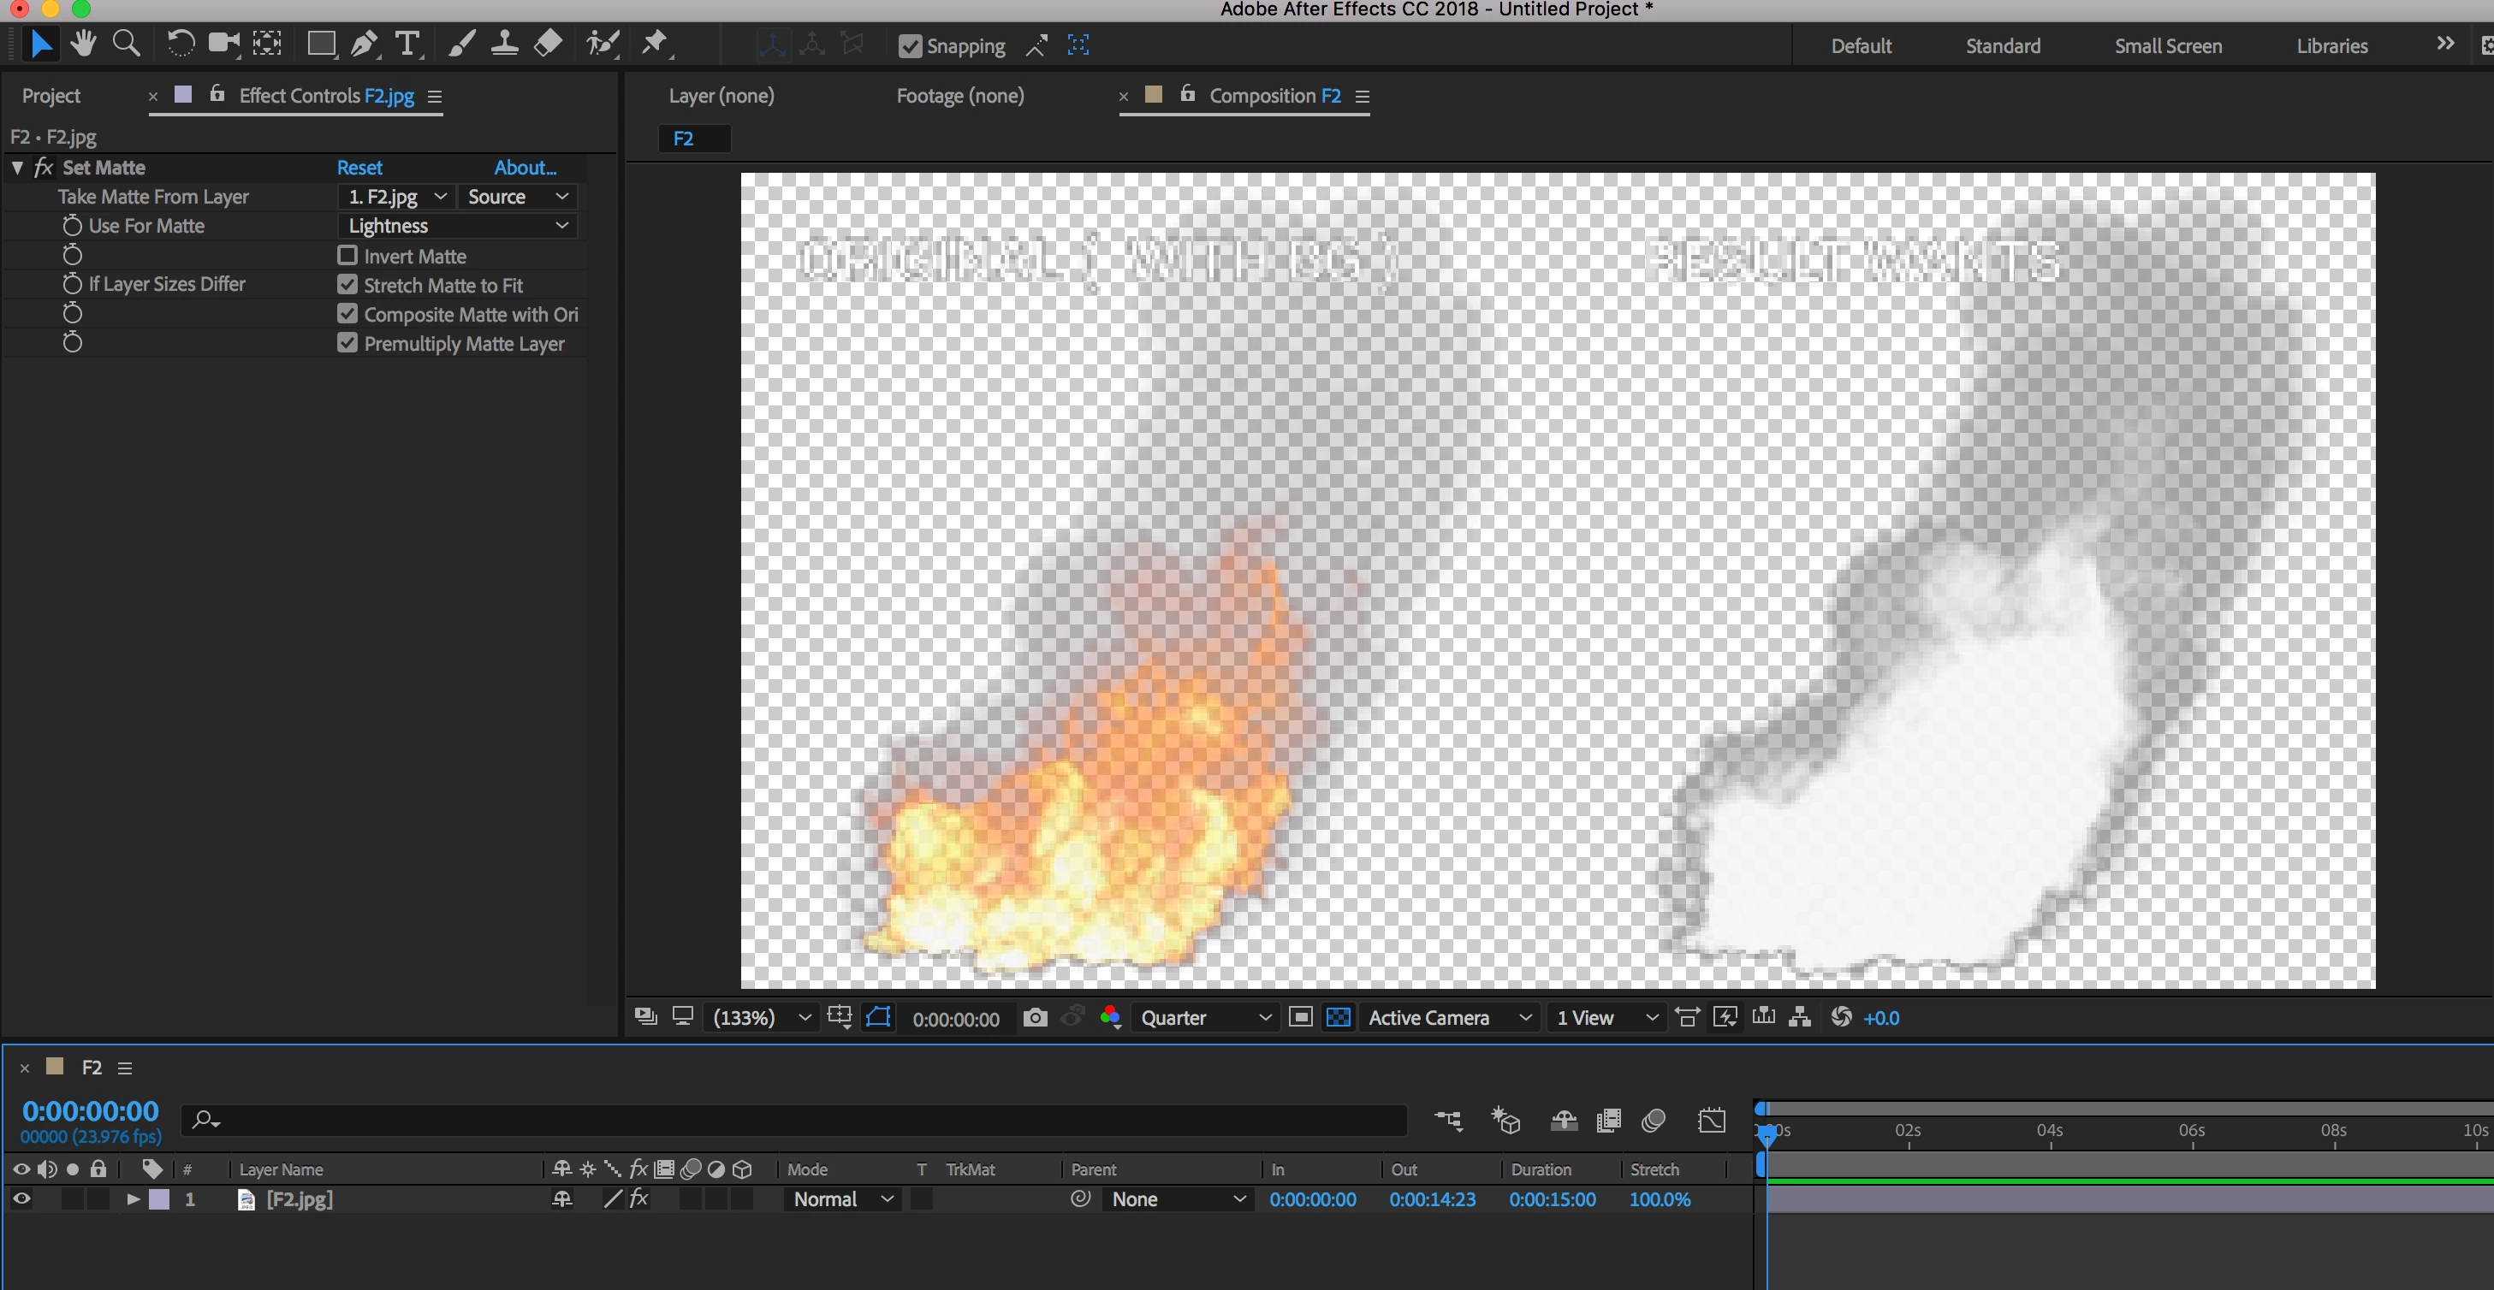Select the Standard workspace
The image size is (2494, 1290).
pyautogui.click(x=2002, y=45)
